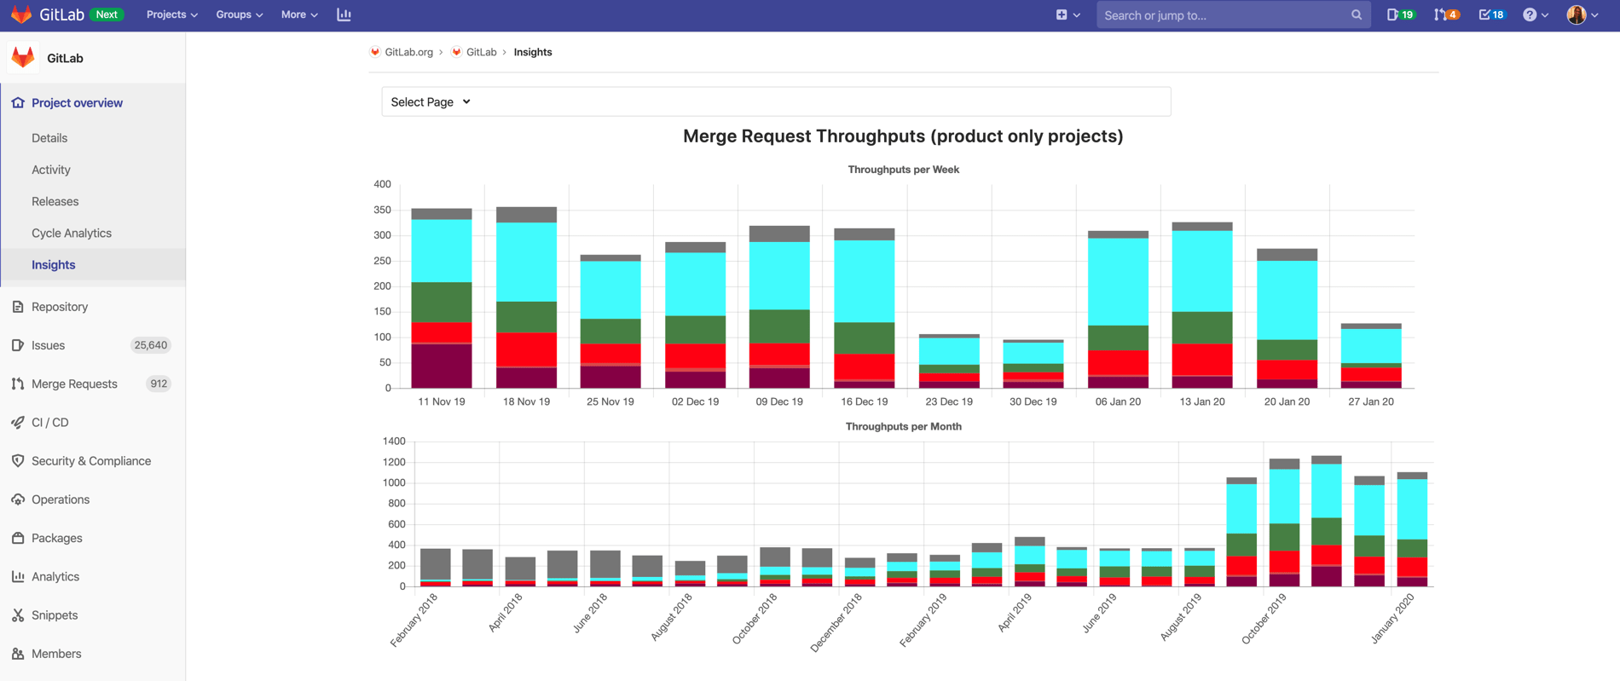The width and height of the screenshot is (1620, 681).
Task: Expand the Groups dropdown menu
Action: coord(239,14)
